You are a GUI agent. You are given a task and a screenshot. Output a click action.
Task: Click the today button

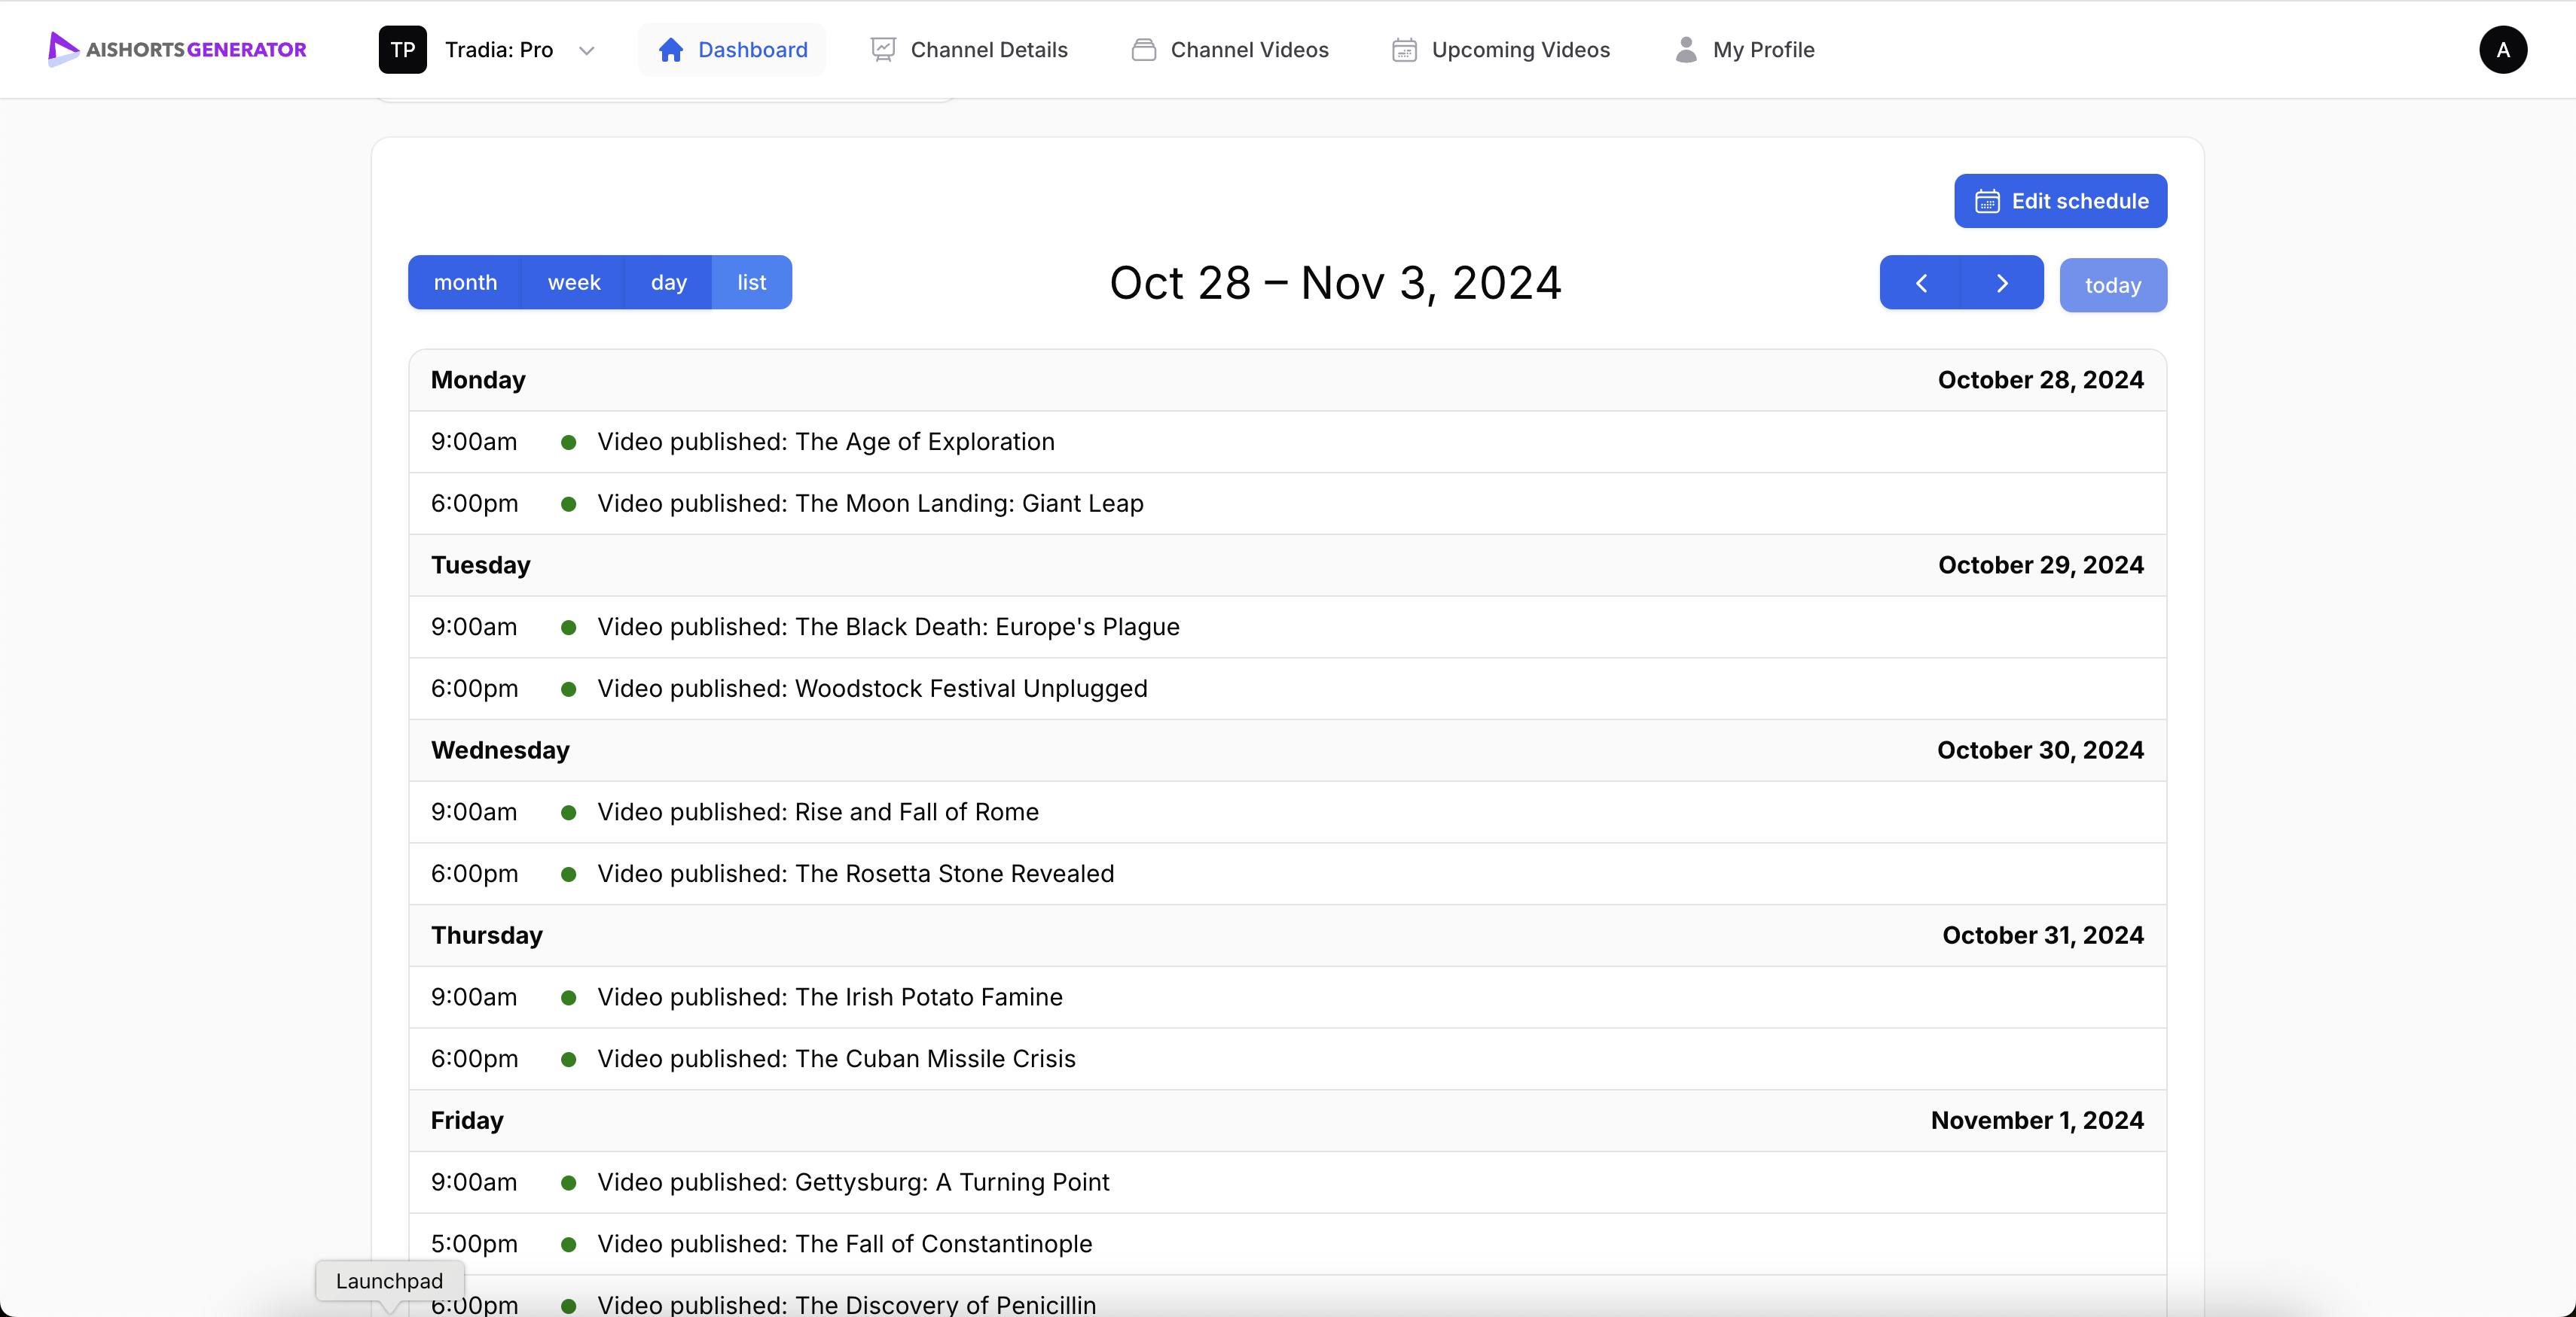click(2112, 286)
